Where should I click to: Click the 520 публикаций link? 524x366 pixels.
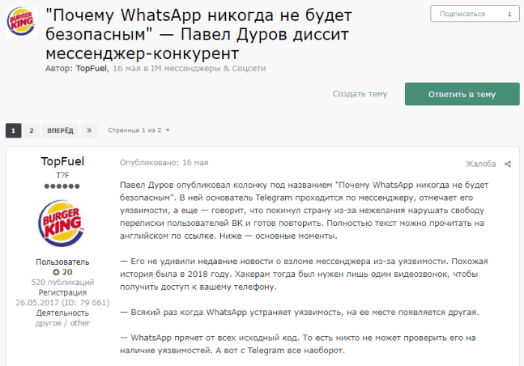[63, 283]
